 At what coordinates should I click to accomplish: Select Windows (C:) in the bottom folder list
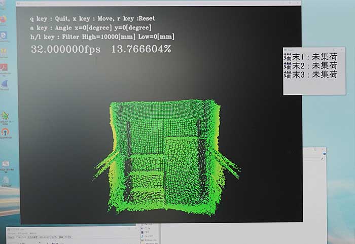(149, 240)
